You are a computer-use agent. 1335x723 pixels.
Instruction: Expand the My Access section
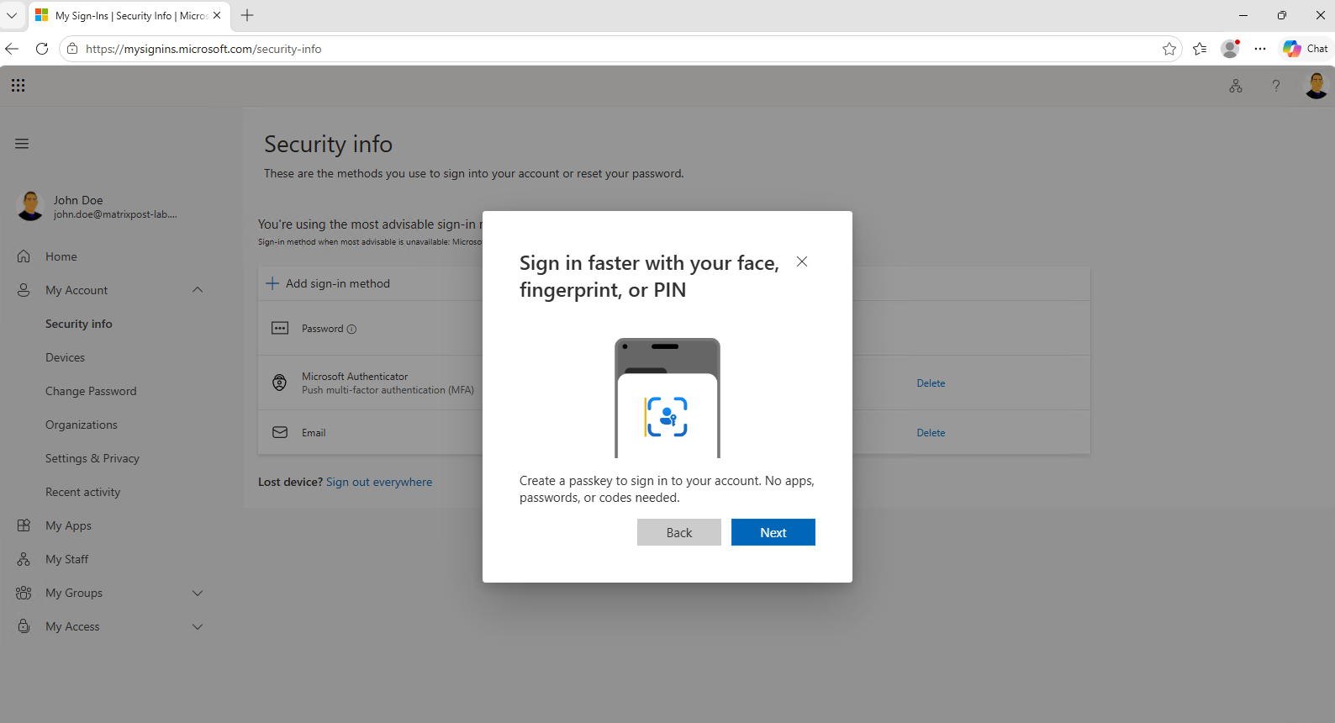pyautogui.click(x=198, y=626)
